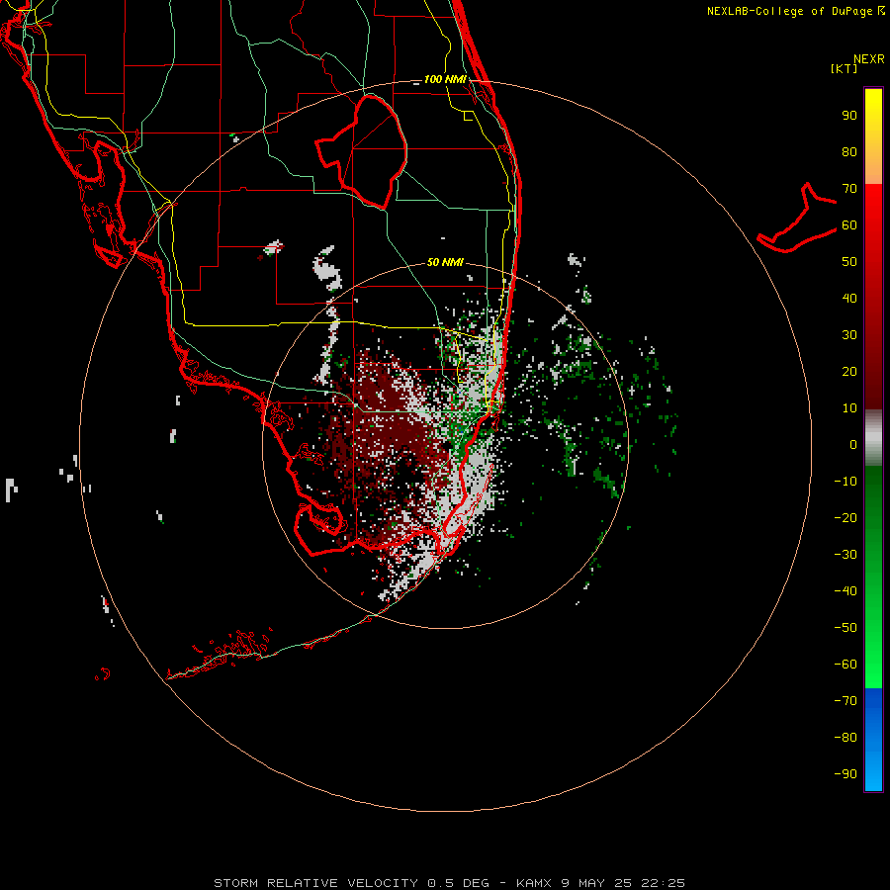Click the -50 value on velocity scale
The image size is (890, 890).
(x=845, y=627)
